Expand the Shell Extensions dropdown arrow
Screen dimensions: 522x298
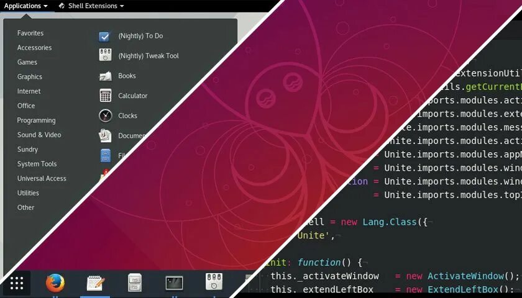(122, 6)
